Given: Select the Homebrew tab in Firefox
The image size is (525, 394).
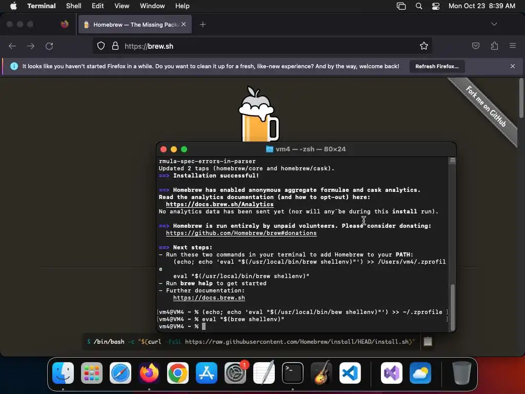Looking at the screenshot, I should tap(135, 25).
